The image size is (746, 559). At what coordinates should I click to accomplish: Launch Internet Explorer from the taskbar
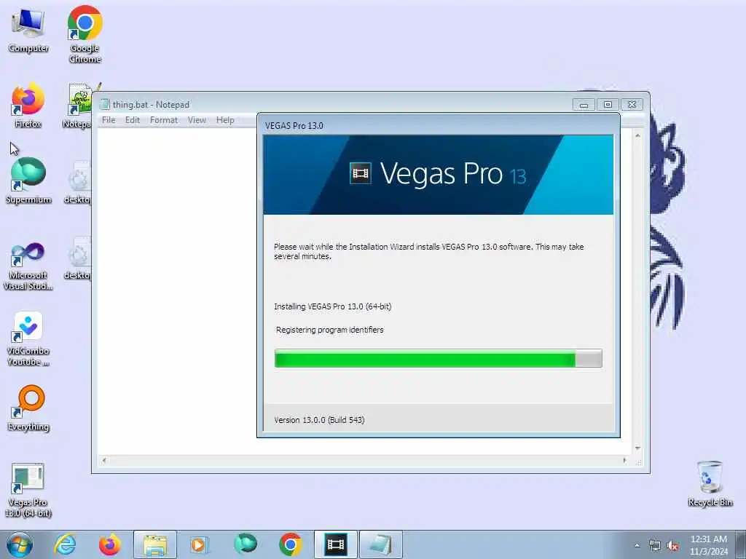point(65,544)
